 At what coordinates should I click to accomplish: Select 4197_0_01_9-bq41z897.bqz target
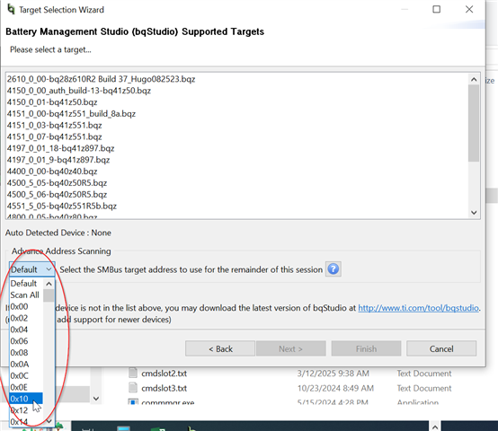point(58,160)
